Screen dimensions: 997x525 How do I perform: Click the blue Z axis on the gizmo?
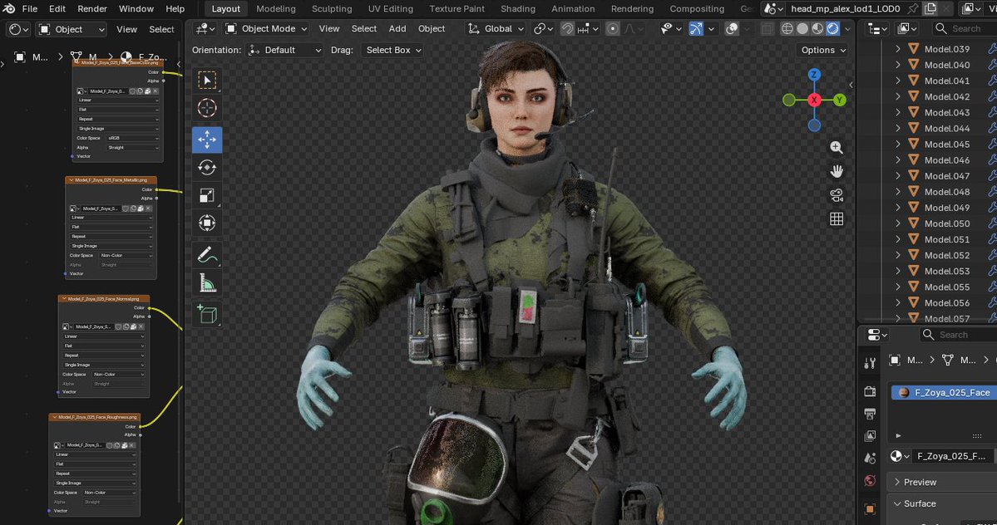[814, 74]
